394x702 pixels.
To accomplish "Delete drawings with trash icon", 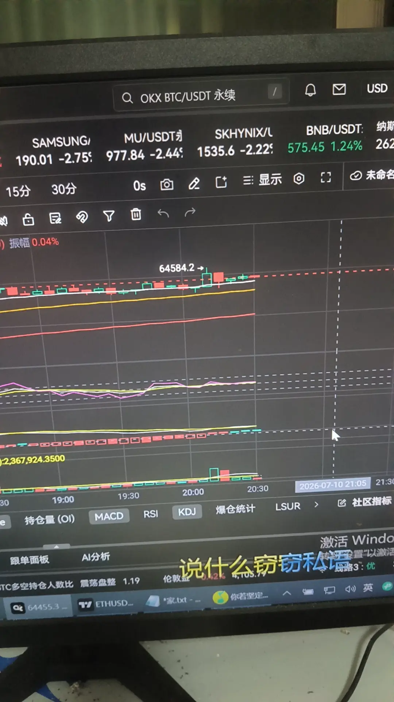I will (136, 214).
